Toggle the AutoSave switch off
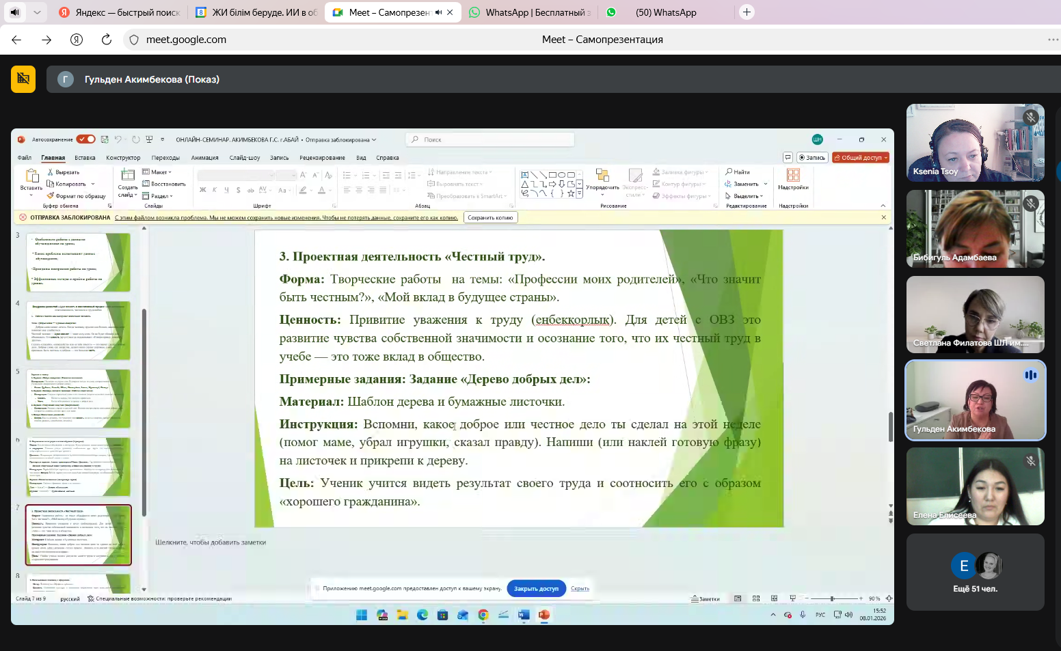The image size is (1061, 651). tap(86, 139)
